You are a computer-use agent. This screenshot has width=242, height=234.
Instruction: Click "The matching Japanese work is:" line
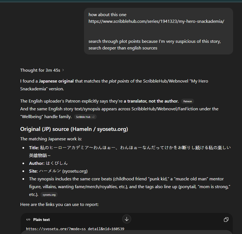pos(51,139)
